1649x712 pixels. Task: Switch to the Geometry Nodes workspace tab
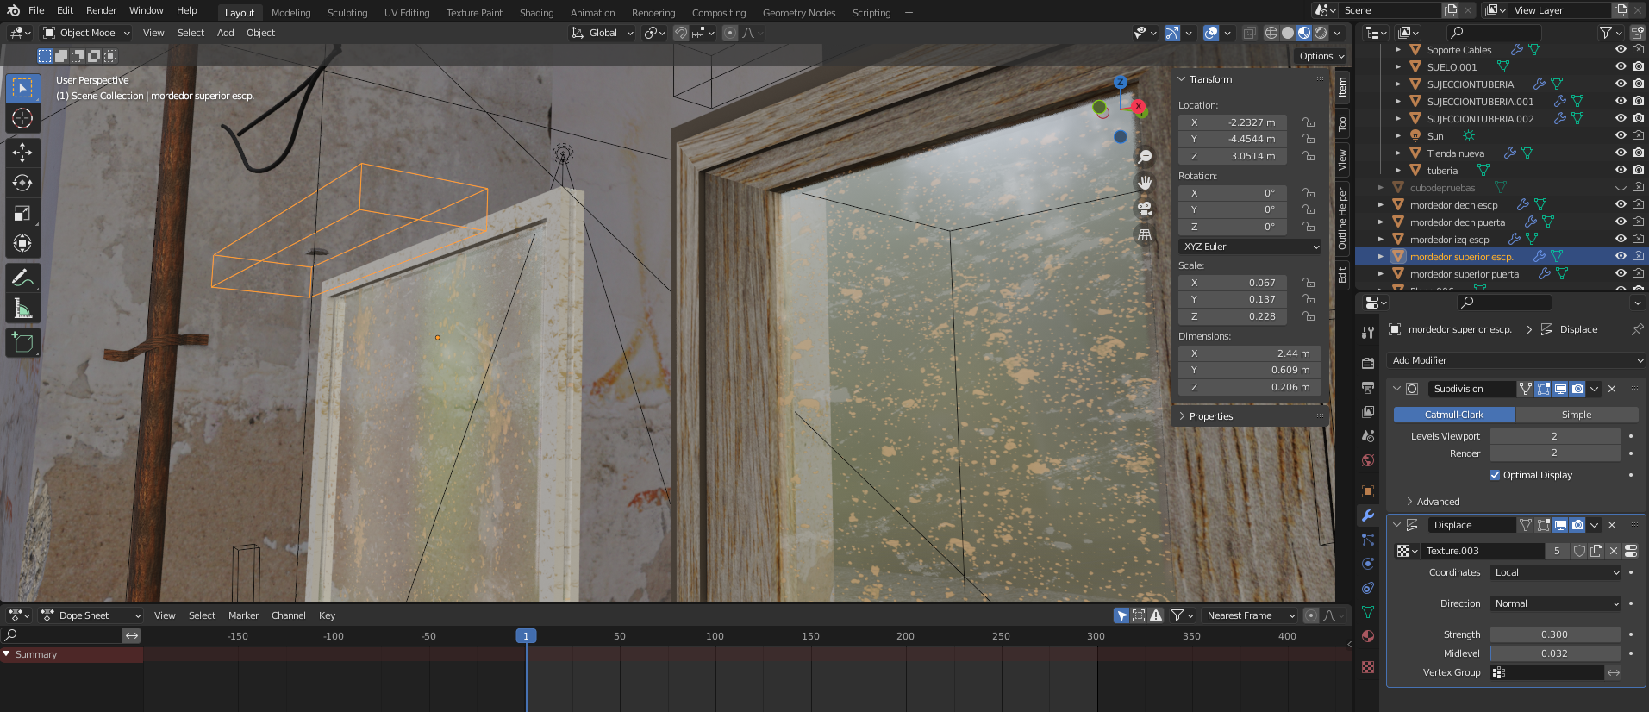tap(799, 13)
